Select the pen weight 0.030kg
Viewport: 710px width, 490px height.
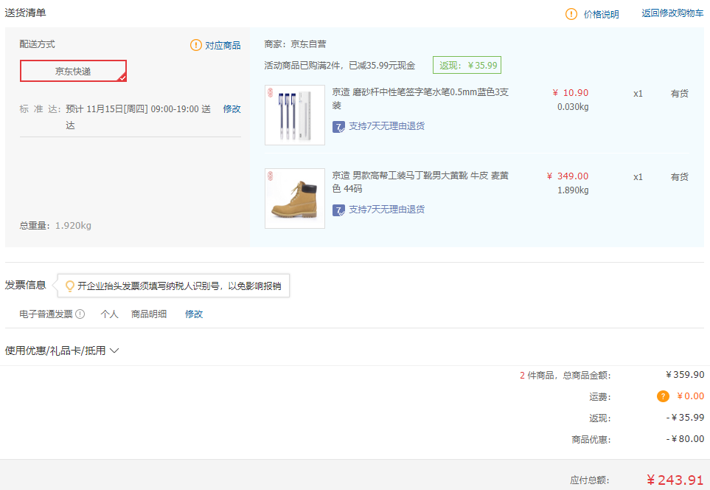573,107
